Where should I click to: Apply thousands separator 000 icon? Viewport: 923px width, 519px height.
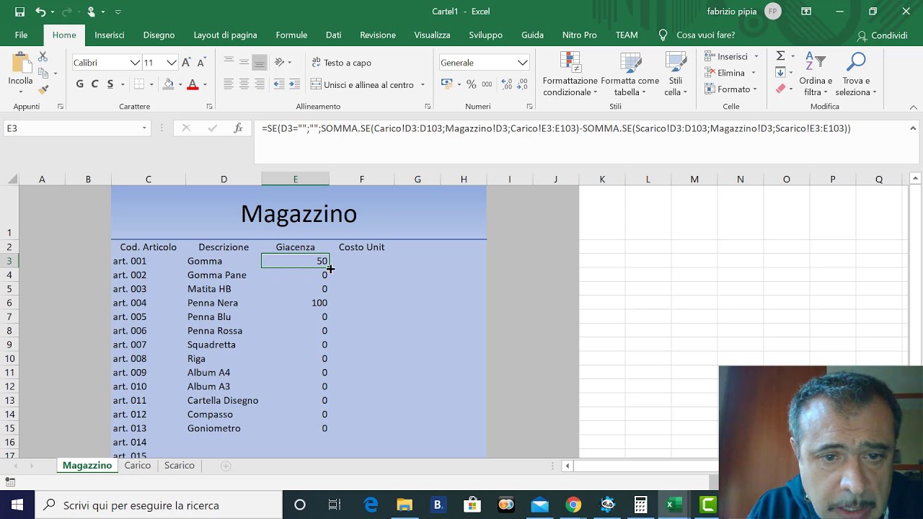click(487, 84)
